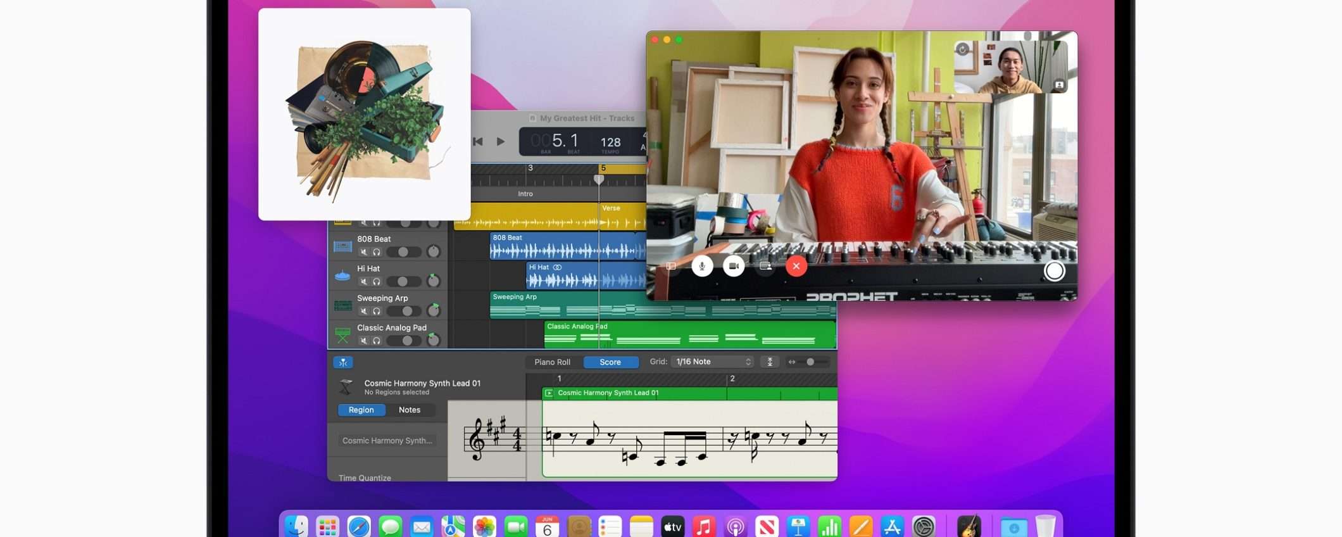Screen dimensions: 1342x537
Task: Click the Catch playhead button in editor
Action: point(342,362)
